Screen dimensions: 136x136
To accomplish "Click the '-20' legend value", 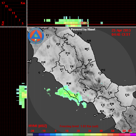I will [x=32, y=131].
